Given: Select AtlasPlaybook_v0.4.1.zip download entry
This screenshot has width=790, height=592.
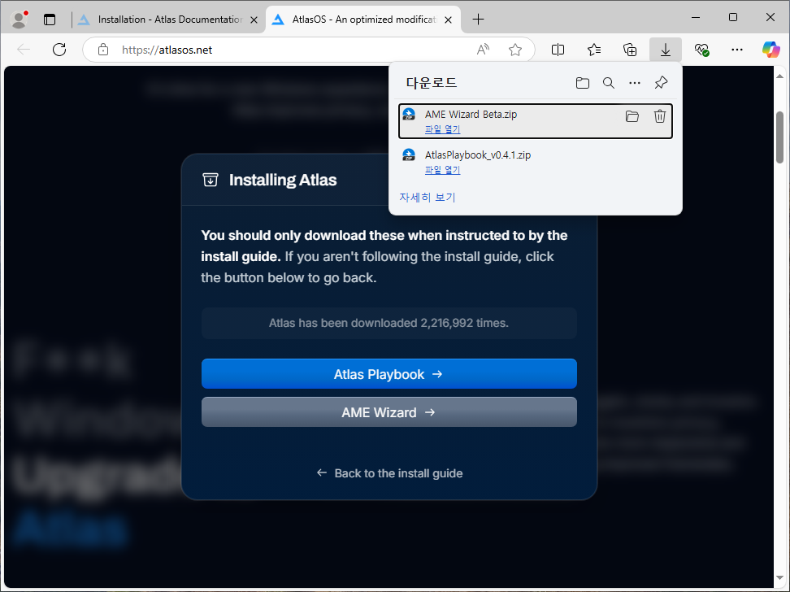Looking at the screenshot, I should 535,161.
